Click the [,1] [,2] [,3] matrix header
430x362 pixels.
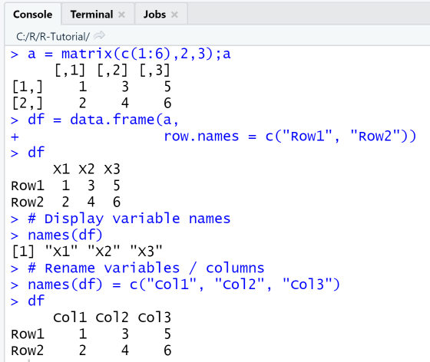point(112,71)
